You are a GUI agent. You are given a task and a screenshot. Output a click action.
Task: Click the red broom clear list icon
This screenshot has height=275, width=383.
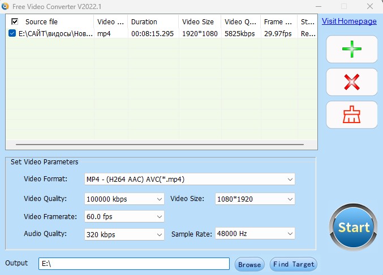tap(352, 115)
